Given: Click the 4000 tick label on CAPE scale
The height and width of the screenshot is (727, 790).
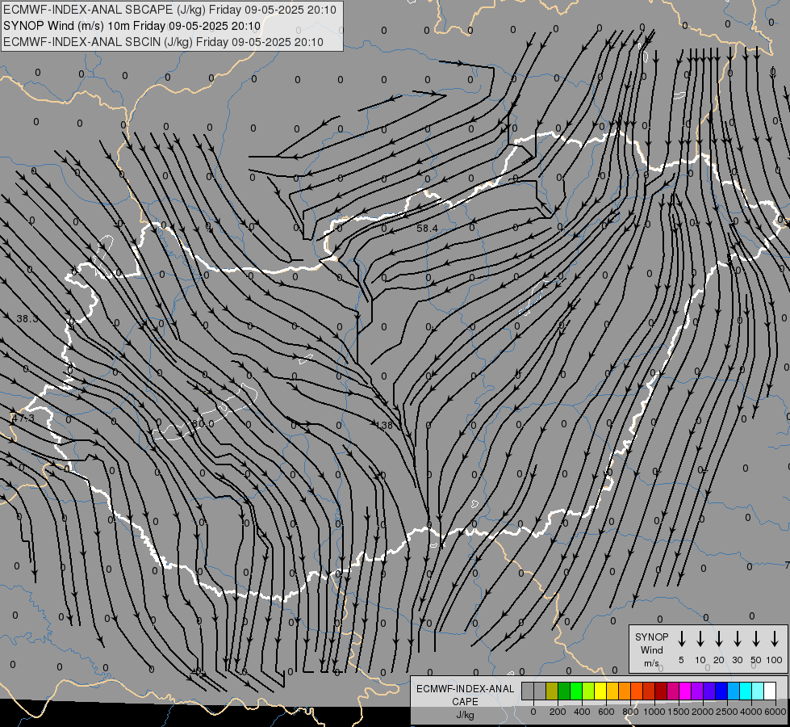Looking at the screenshot, I should pos(751,712).
